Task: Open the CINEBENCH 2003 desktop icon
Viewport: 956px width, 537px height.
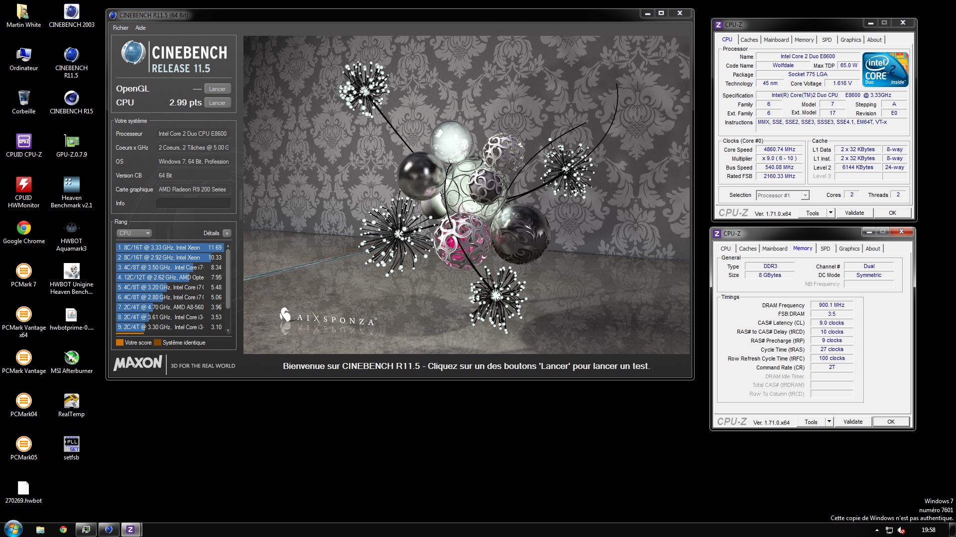Action: [71, 16]
